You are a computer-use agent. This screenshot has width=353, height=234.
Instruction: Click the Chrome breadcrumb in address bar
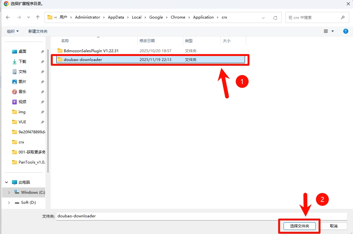point(178,17)
